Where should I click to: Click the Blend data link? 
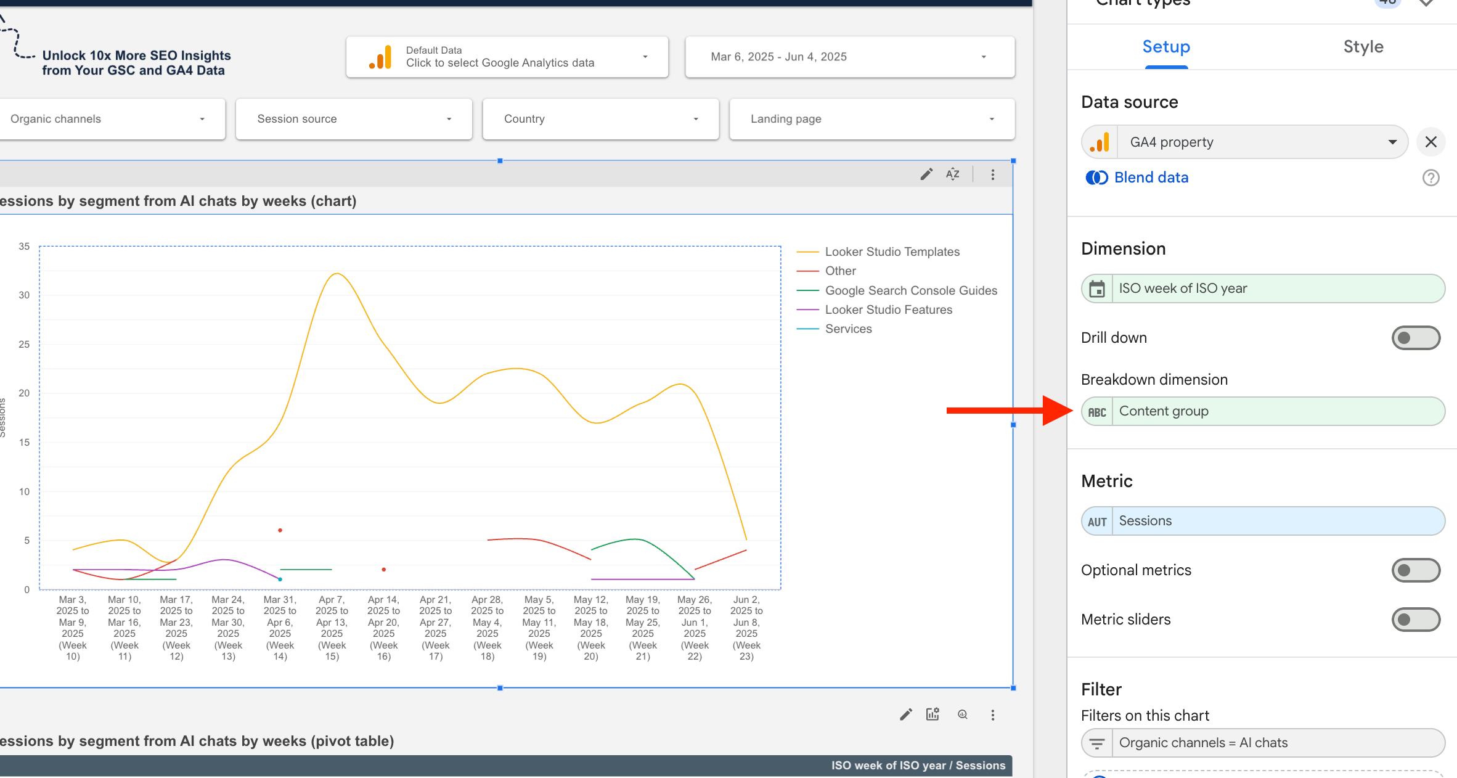click(1151, 178)
